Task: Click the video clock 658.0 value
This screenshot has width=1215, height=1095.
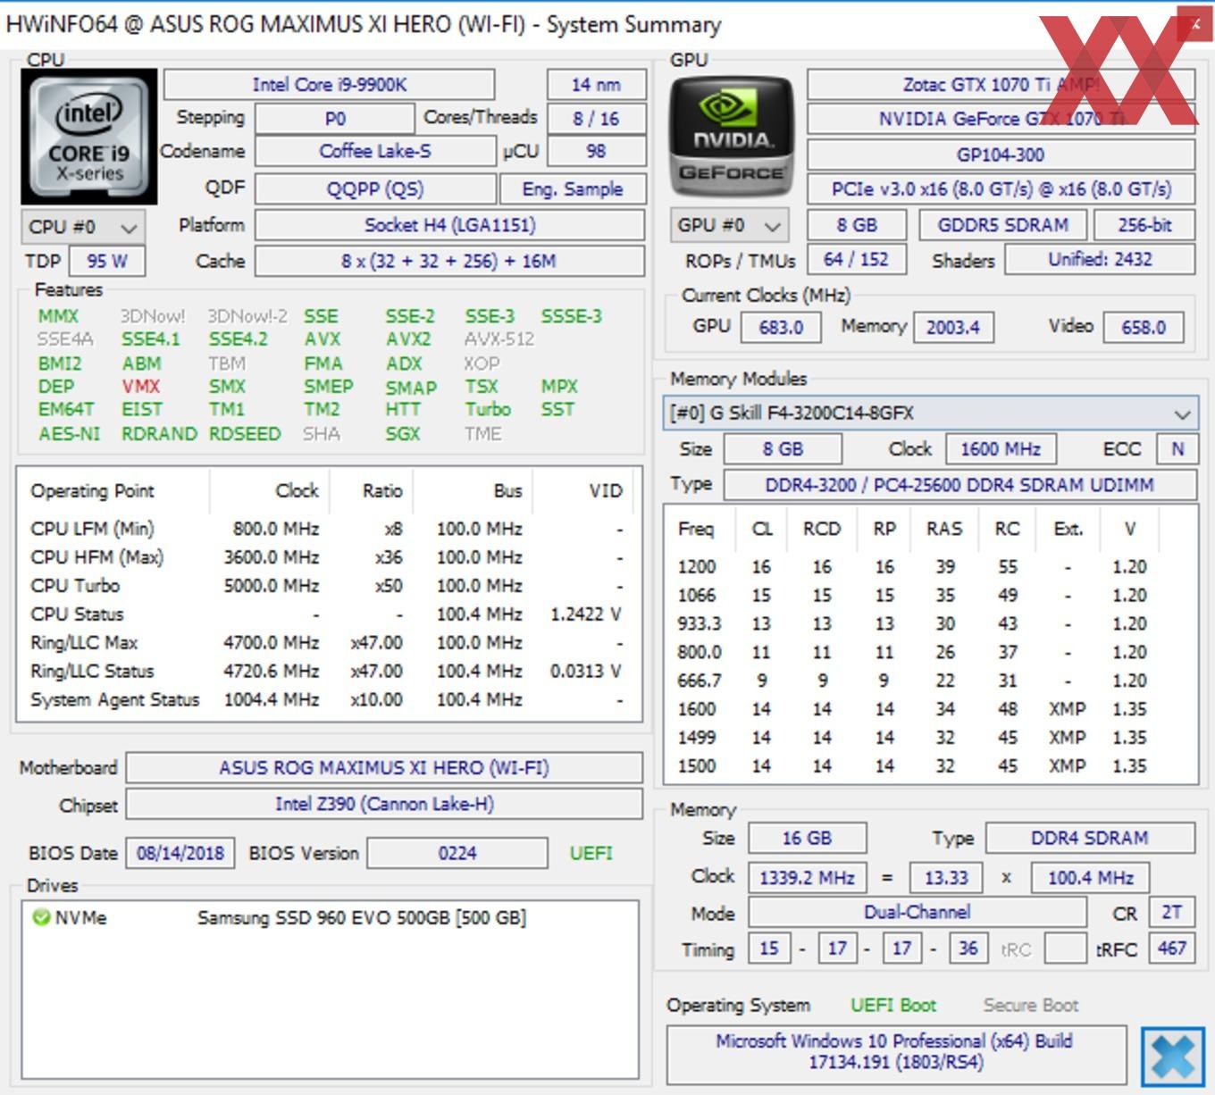Action: tap(1144, 327)
